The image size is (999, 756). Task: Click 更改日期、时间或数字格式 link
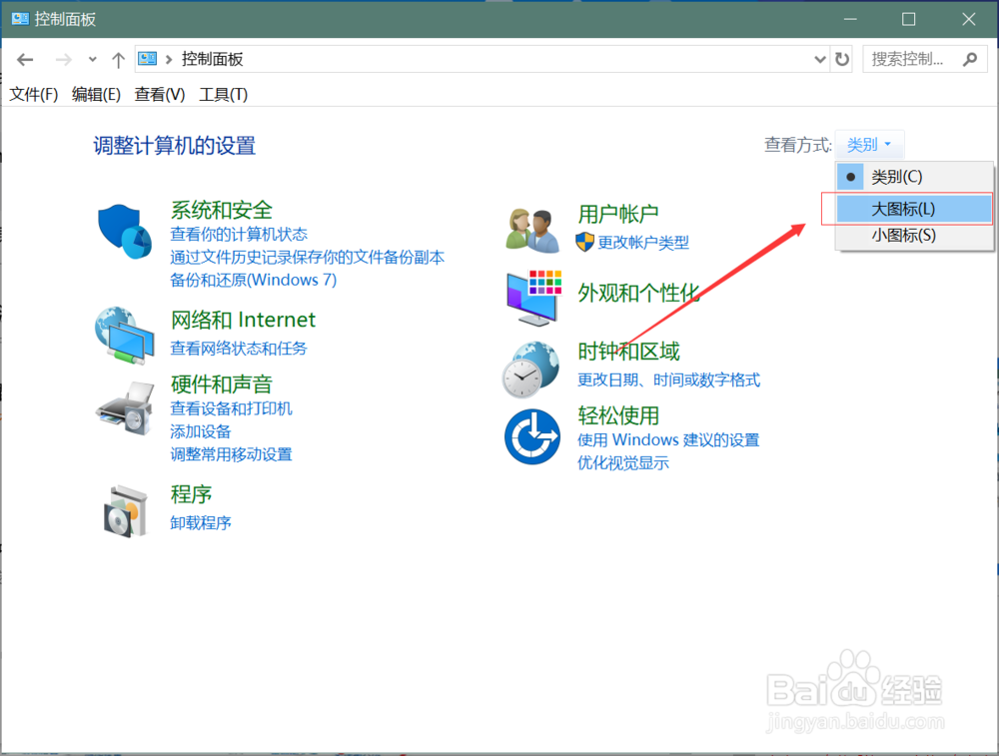tap(668, 380)
